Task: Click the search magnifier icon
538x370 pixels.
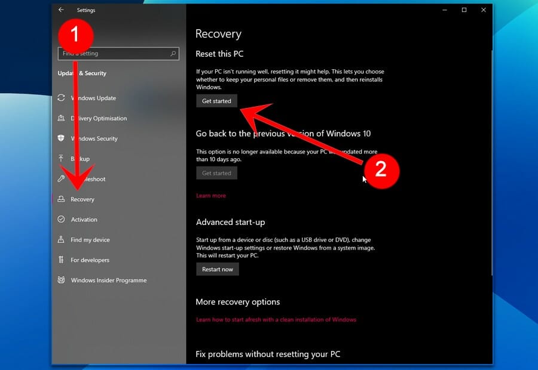Action: click(x=173, y=54)
